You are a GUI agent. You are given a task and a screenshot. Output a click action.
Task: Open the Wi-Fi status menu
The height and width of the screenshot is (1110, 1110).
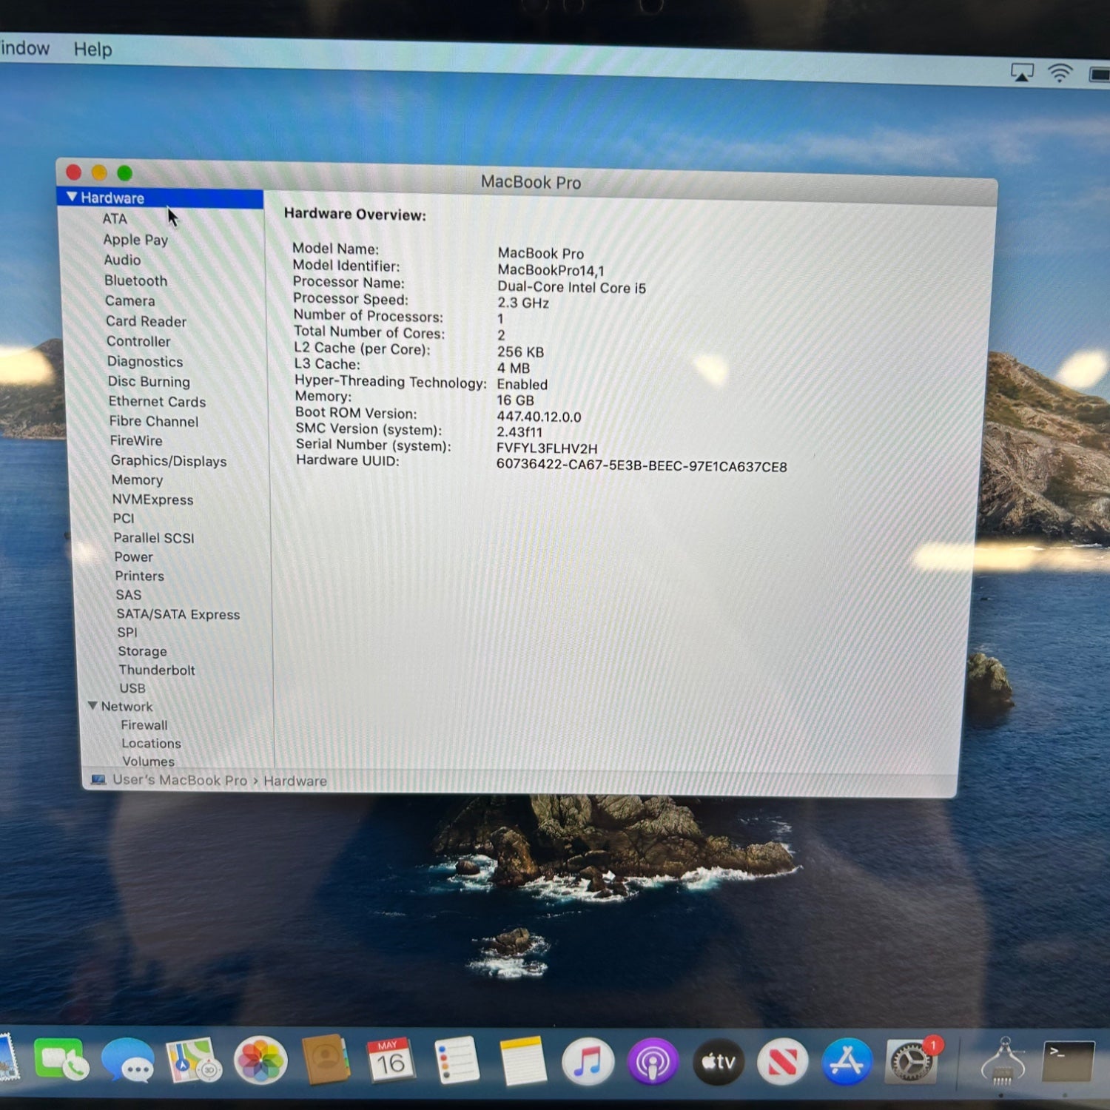(1060, 73)
